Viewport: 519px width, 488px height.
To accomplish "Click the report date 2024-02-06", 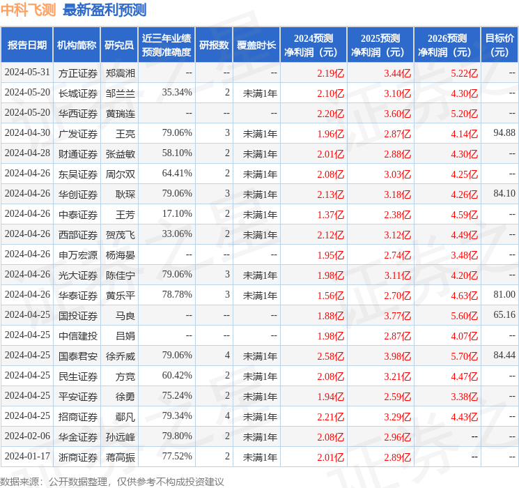I will click(x=27, y=436).
